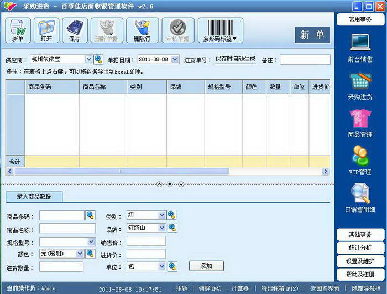Open the 常用事务 sidebar section
Image resolution: width=387 pixels, height=294 pixels.
click(x=360, y=19)
